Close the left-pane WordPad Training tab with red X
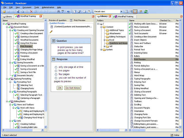This screenshot has height=138, width=184. pyautogui.click(x=41, y=16)
